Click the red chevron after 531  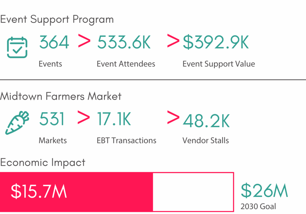83,117
